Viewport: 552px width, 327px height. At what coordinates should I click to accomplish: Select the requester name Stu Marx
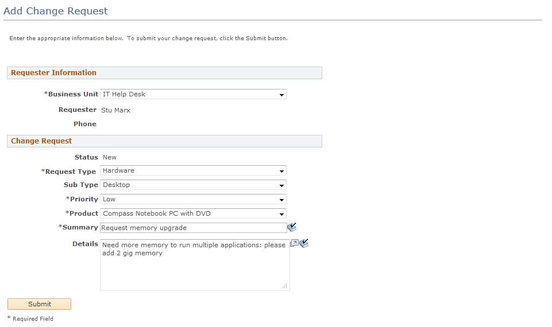coord(116,110)
